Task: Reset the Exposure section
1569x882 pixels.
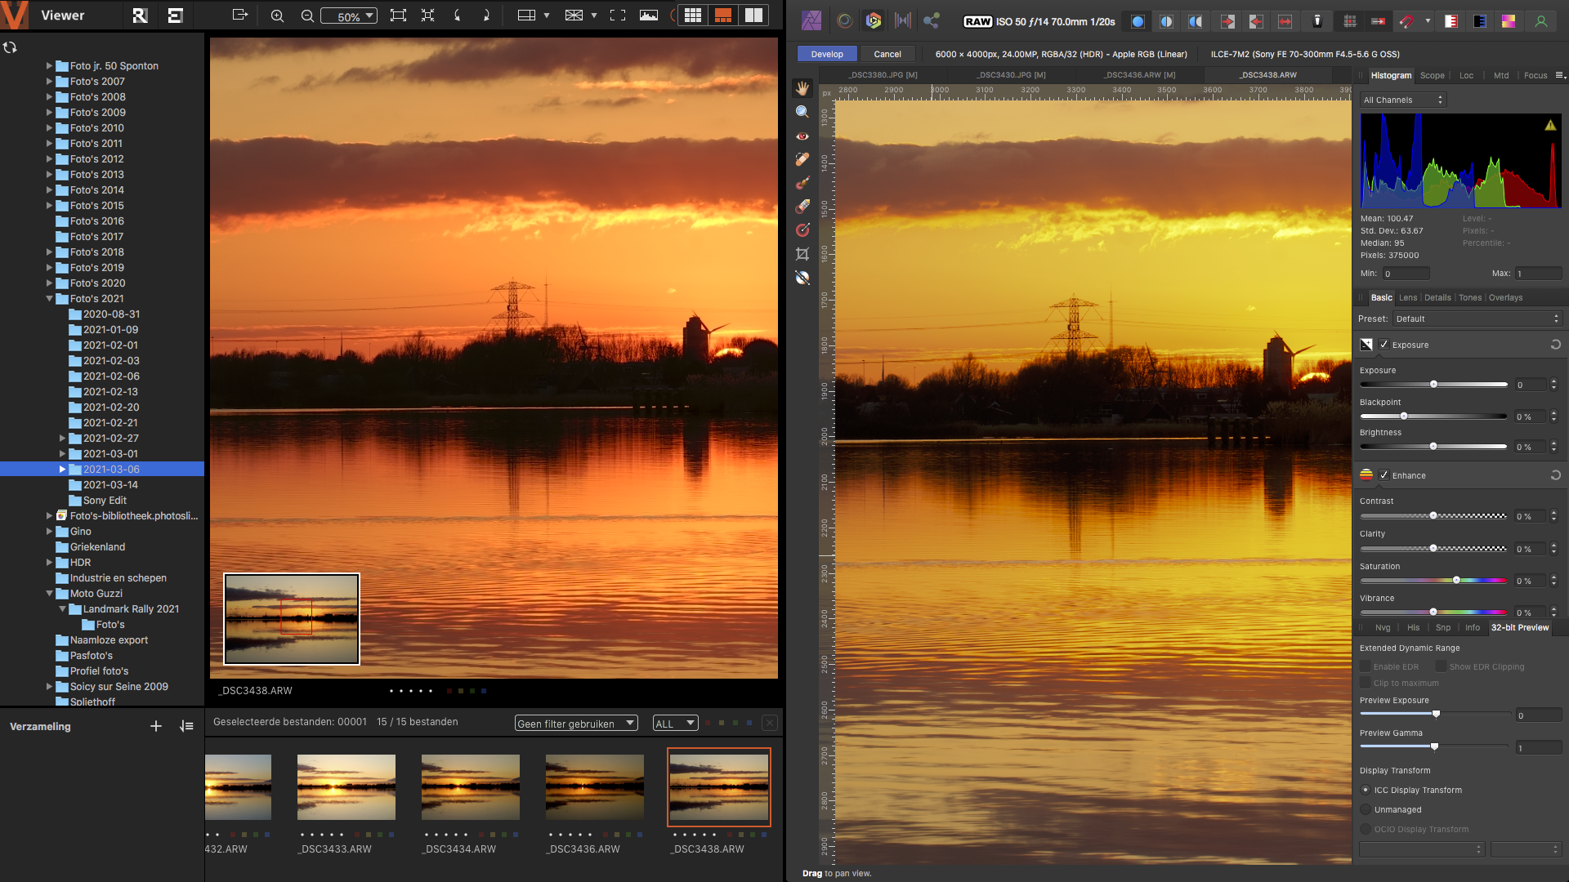Action: [x=1556, y=345]
